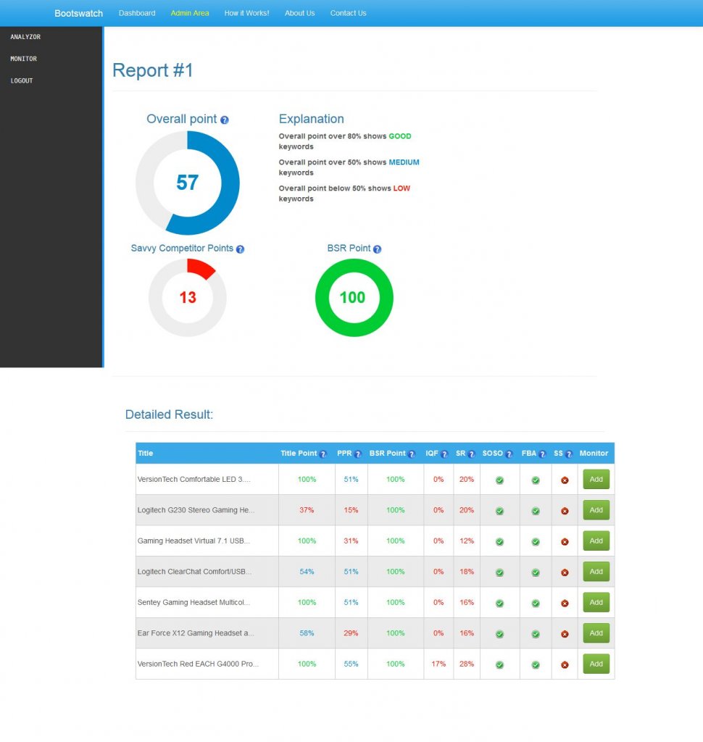Open the Dashboard nav item
Image resolution: width=703 pixels, height=742 pixels.
click(x=137, y=13)
